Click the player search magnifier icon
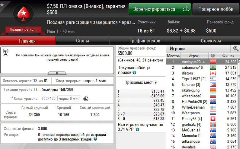The width and height of the screenshot is (240, 149). [235, 48]
